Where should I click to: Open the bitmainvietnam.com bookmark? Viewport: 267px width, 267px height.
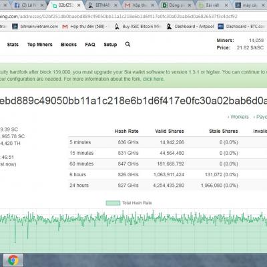pyautogui.click(x=35, y=27)
